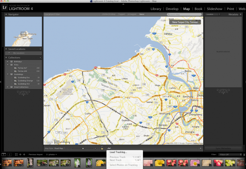Select the Guidedog Vivi collection
Image resolution: width=246 pixels, height=169 pixels.
[23, 84]
